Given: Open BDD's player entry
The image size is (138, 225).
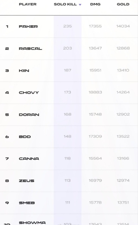Looking at the screenshot, I should point(25,137).
